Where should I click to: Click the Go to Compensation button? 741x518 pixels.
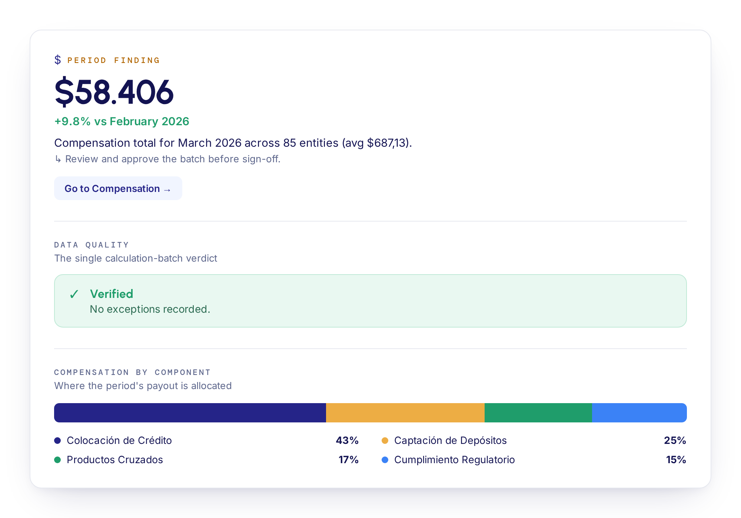point(118,188)
